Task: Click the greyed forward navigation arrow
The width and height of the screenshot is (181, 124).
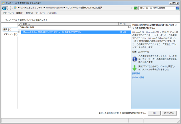Action: [x=9, y=8]
